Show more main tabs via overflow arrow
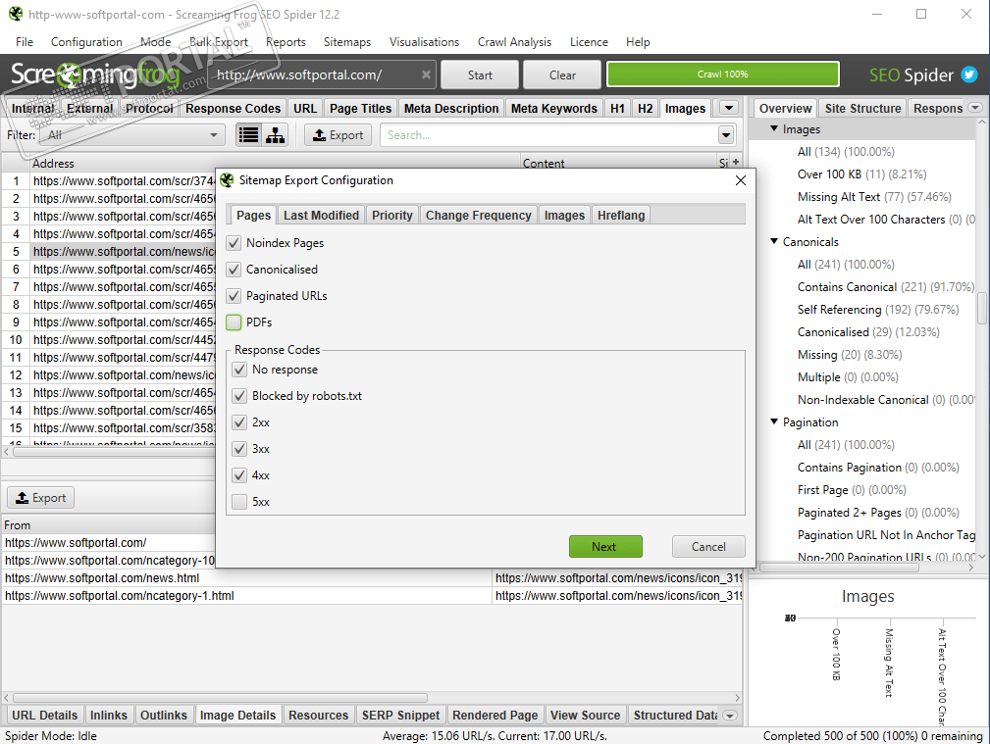Viewport: 990px width, 744px height. pos(729,108)
